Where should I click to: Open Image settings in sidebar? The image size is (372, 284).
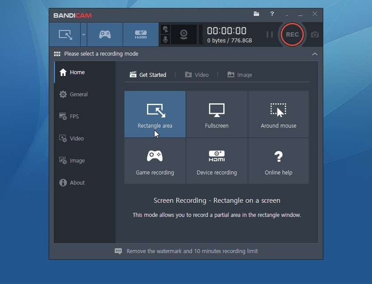tap(85, 160)
